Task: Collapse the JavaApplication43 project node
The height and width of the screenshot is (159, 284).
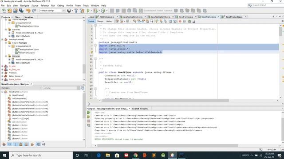Action: [x=2, y=39]
